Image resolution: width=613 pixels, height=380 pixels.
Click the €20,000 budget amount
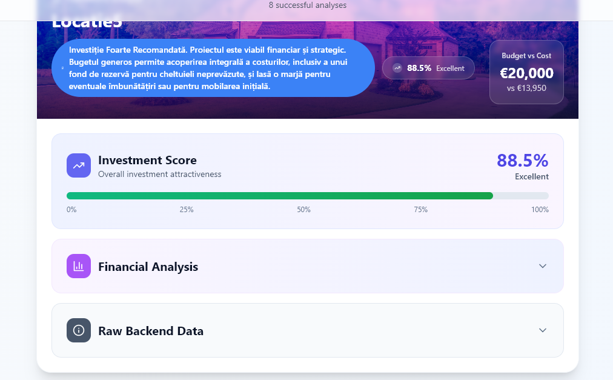(x=526, y=73)
